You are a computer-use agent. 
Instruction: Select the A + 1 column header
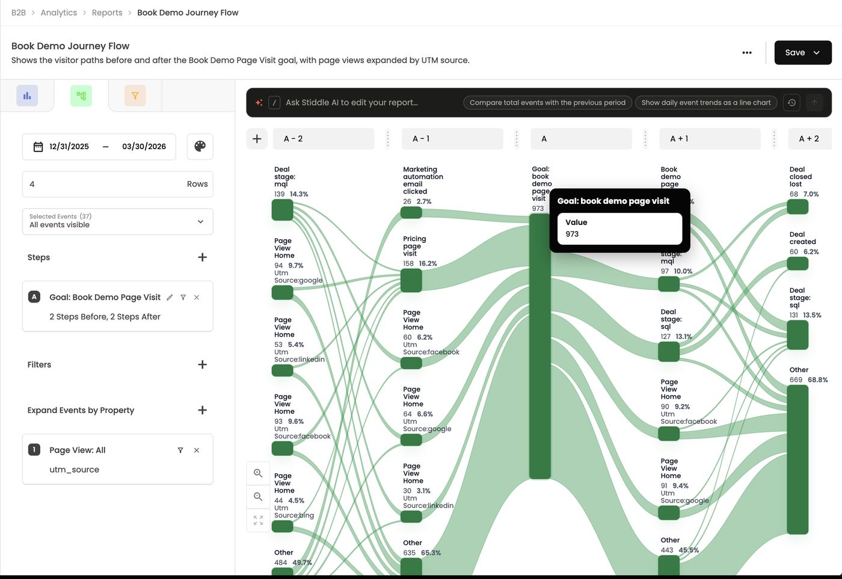[x=710, y=139]
